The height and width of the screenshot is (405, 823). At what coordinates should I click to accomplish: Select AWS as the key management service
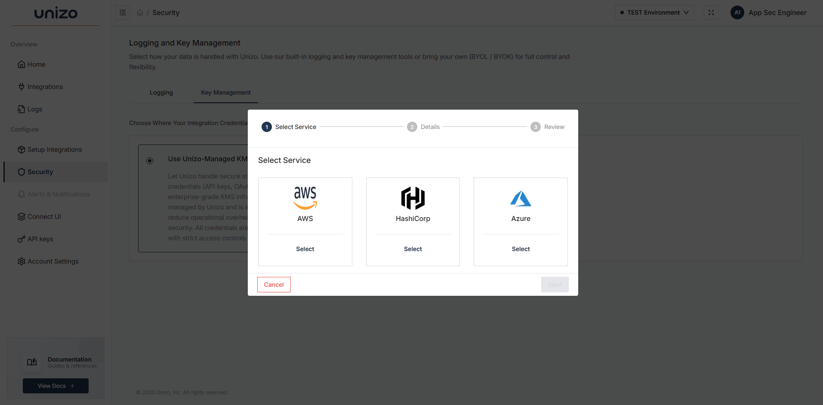click(x=305, y=249)
